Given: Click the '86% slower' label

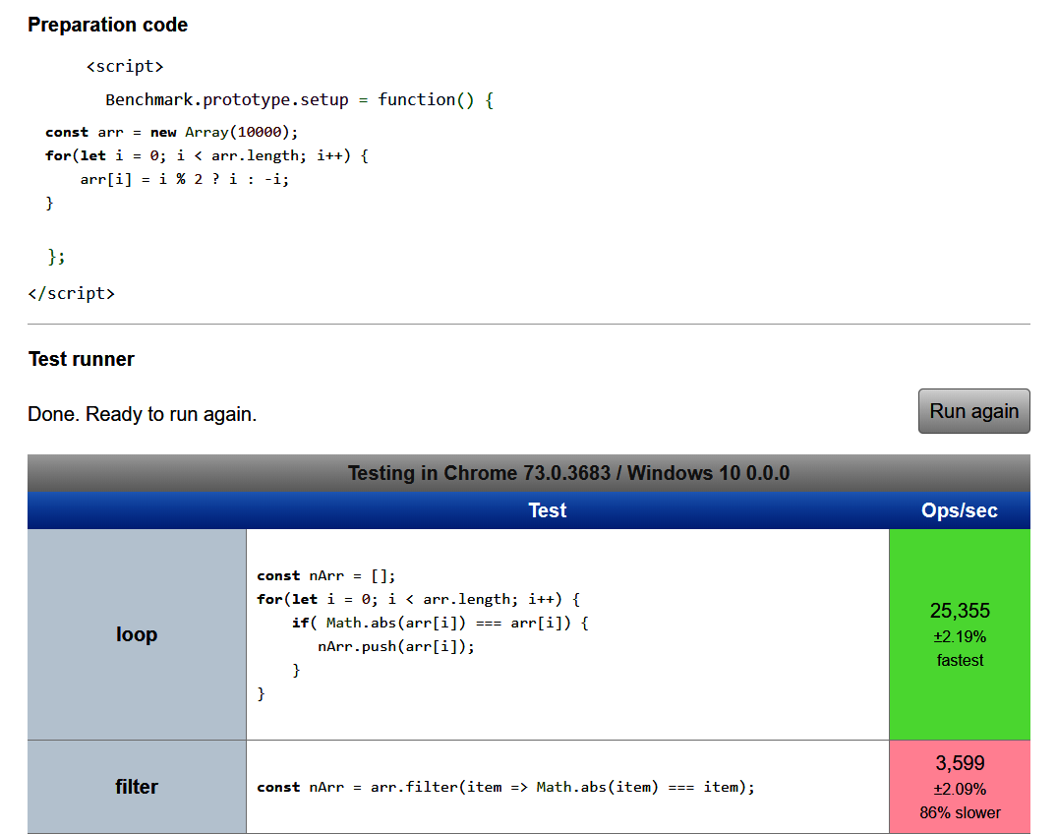Looking at the screenshot, I should click(960, 812).
